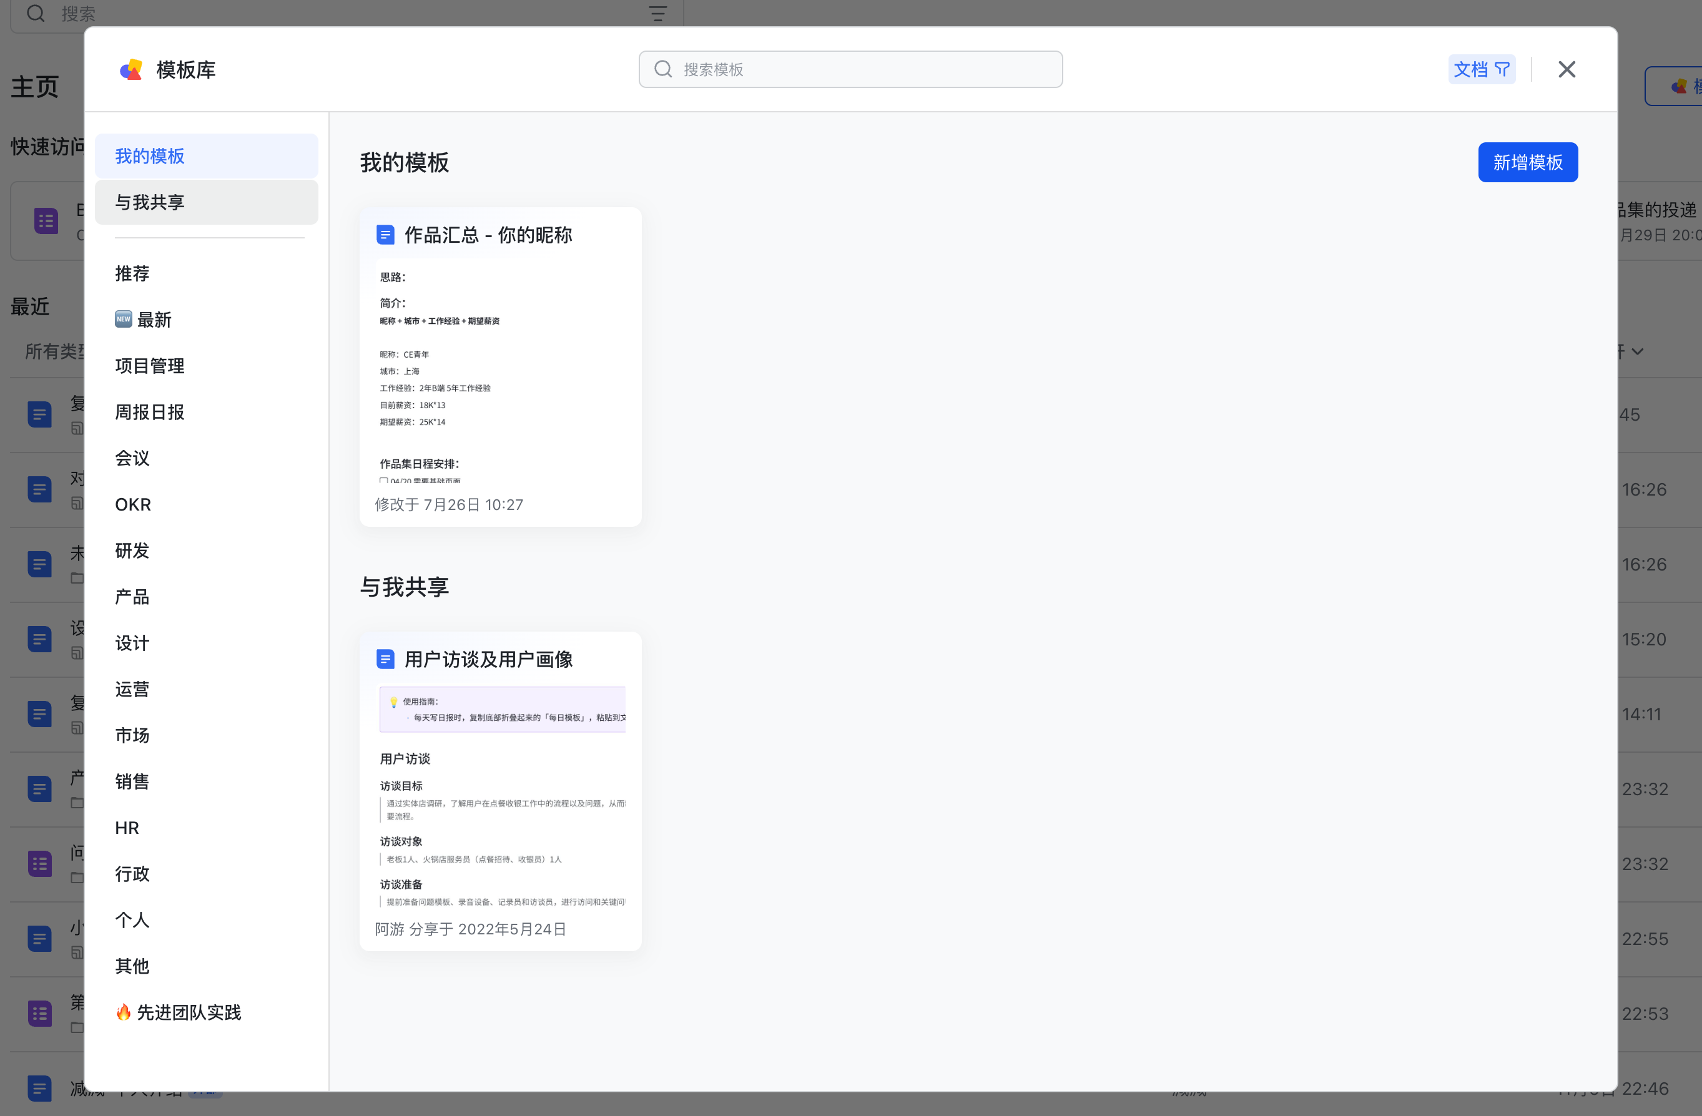Open the 文档 filter funnel dropdown
This screenshot has width=1702, height=1116.
coord(1481,69)
